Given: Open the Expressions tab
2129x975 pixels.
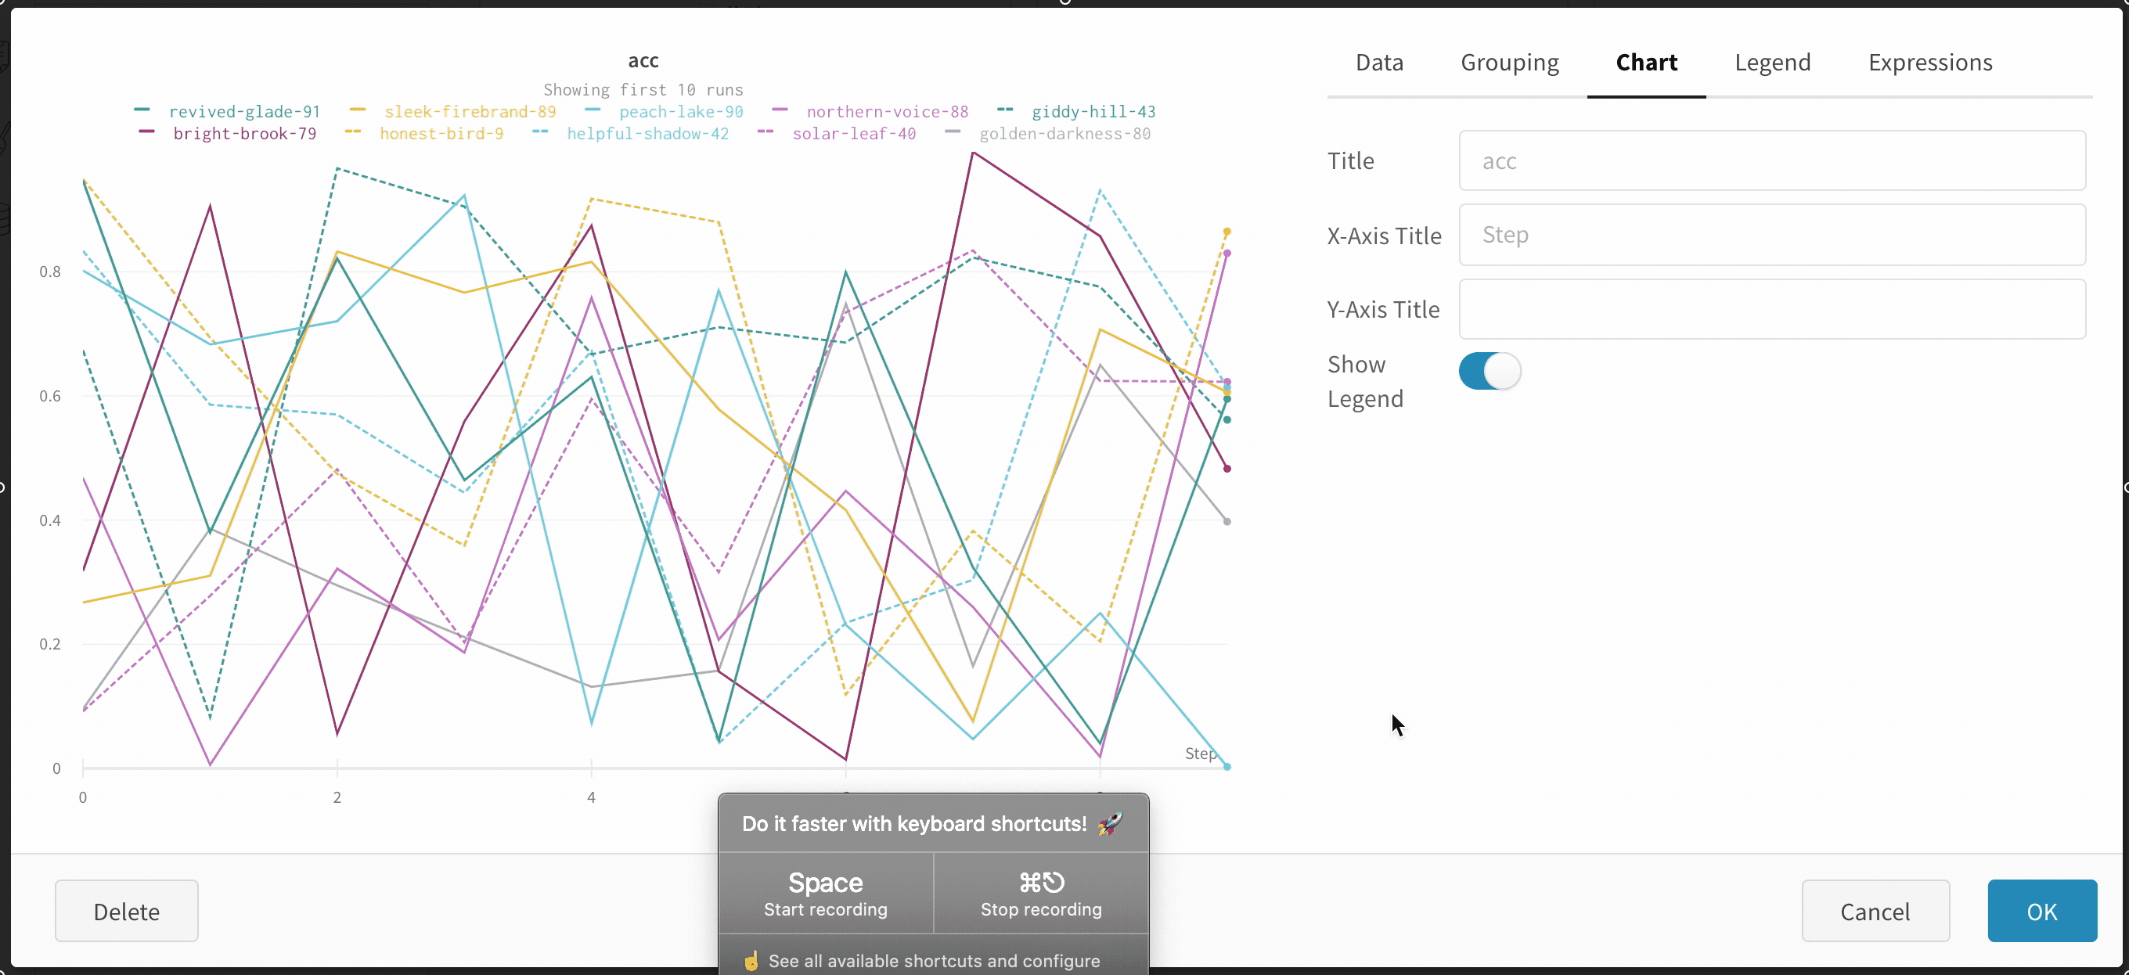Looking at the screenshot, I should point(1930,63).
